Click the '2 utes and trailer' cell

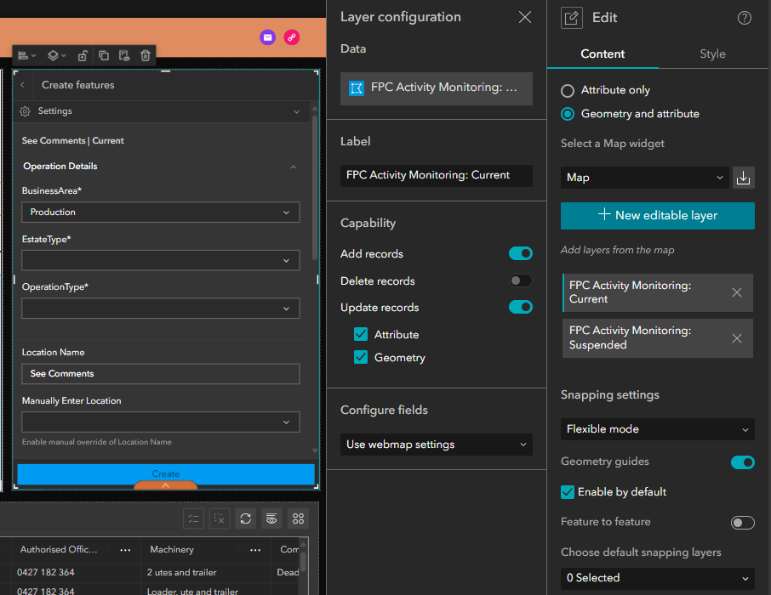[x=181, y=572]
